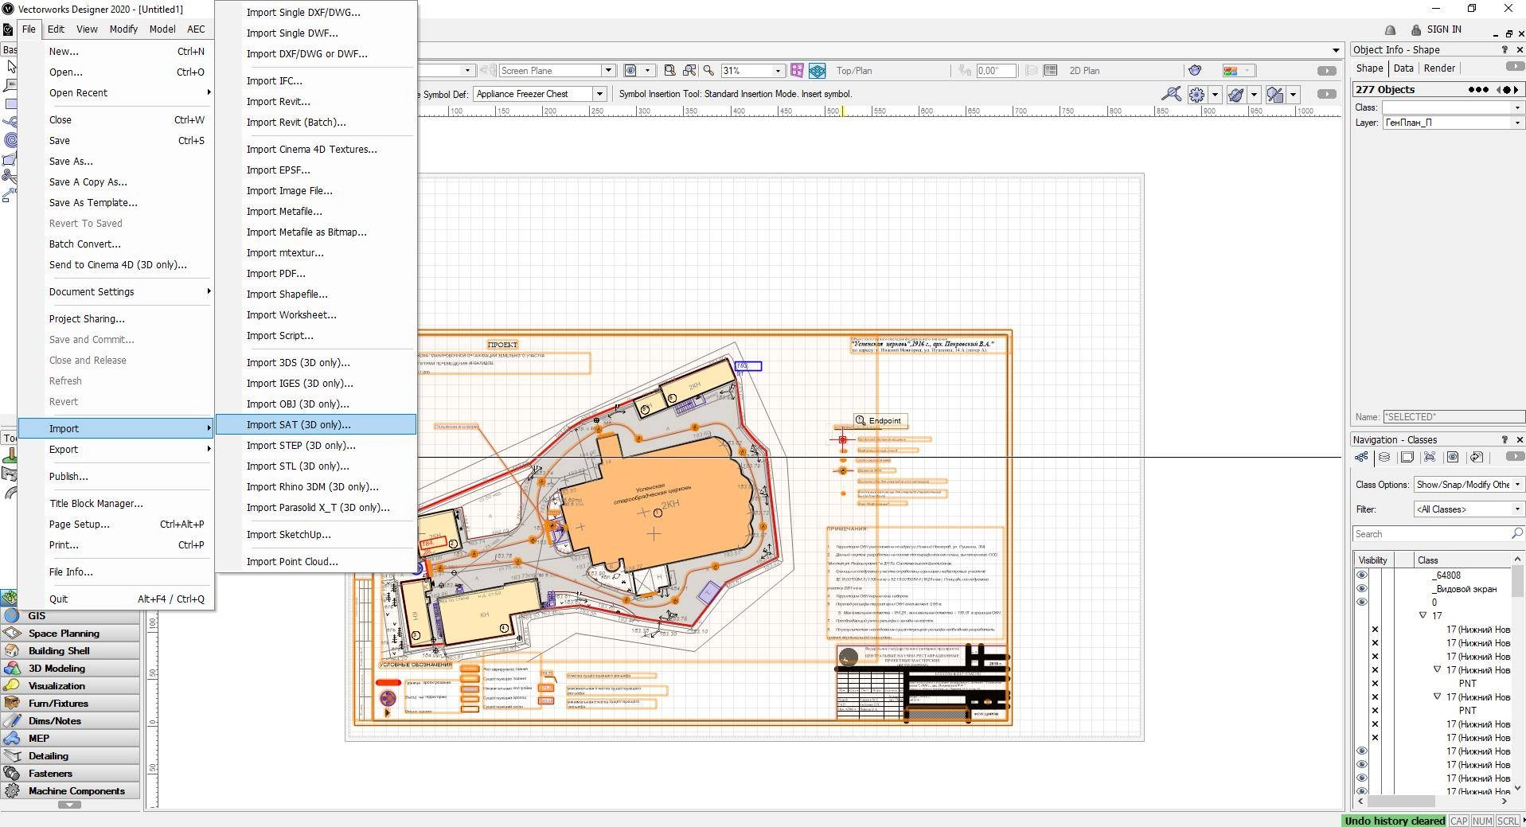Open the Layer ГенПлан_П dropdown
The height and width of the screenshot is (827, 1526).
coord(1516,123)
